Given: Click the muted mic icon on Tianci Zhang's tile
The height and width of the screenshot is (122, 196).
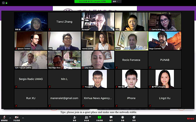Looking at the screenshot, I should click(x=50, y=30).
